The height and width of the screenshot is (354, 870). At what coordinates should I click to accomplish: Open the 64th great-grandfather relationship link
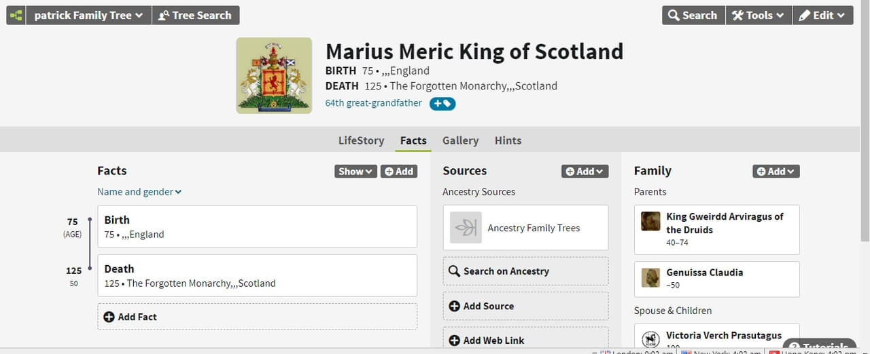(x=373, y=103)
